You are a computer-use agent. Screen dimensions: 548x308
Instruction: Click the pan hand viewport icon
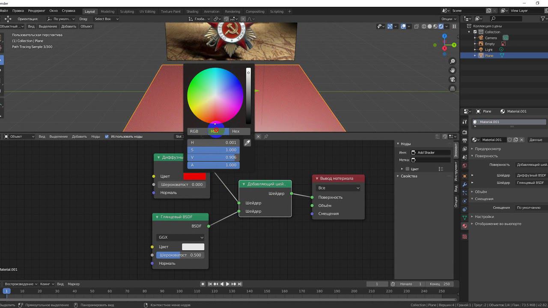click(x=453, y=71)
